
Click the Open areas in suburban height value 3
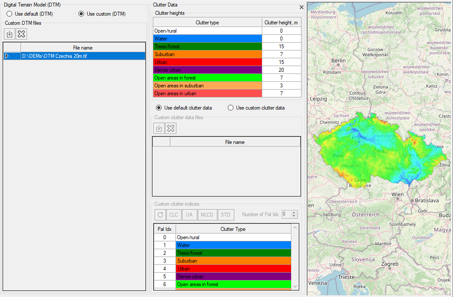[x=281, y=86]
